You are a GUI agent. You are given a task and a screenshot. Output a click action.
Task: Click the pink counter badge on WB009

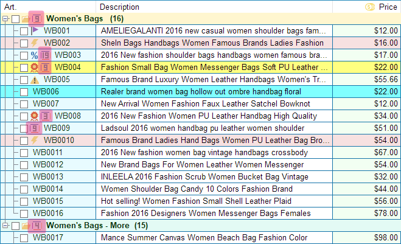(x=35, y=128)
